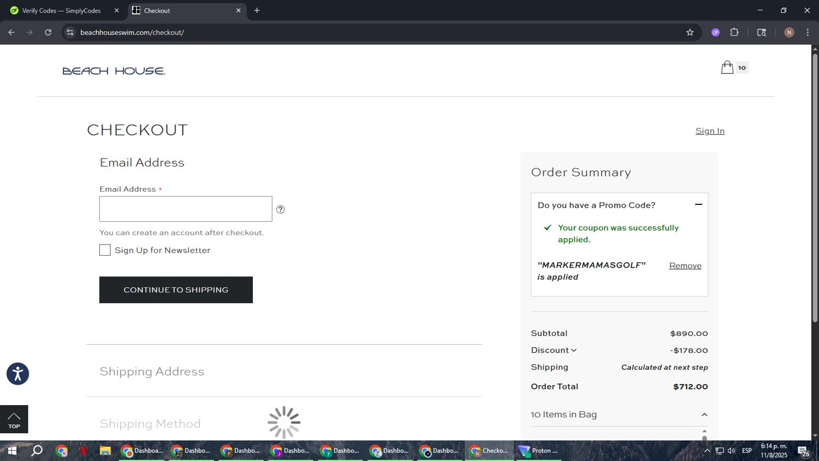
Task: Open the accessibility widget icon
Action: point(17,374)
